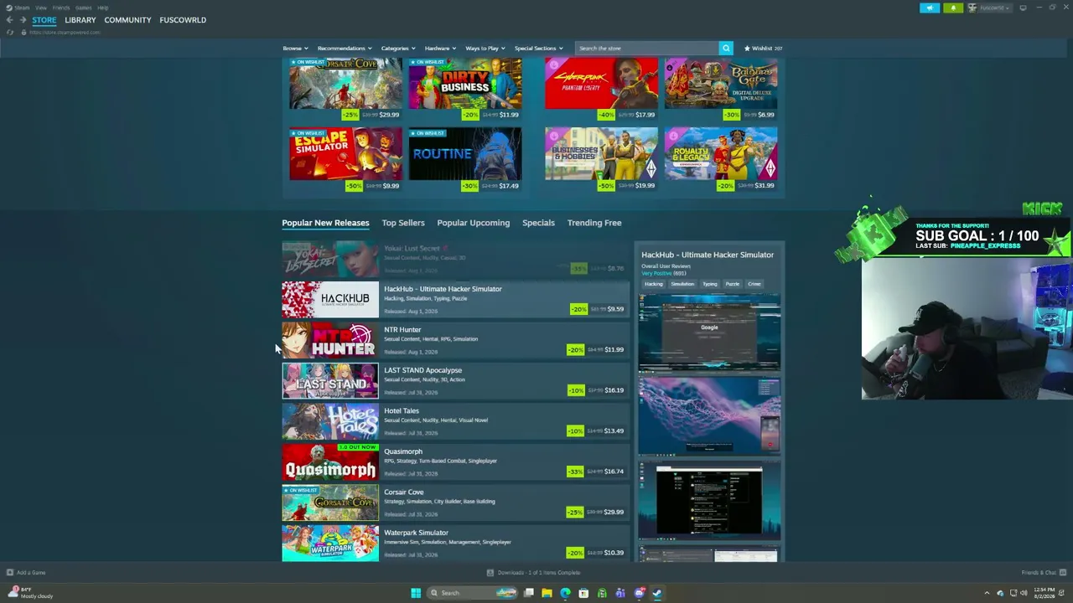Viewport: 1073px width, 603px height.
Task: Submit search with the magnifier button
Action: pyautogui.click(x=726, y=48)
